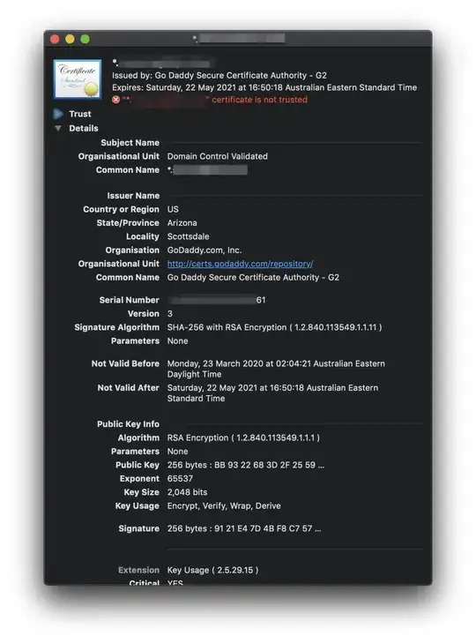476x643 pixels.
Task: Select the Not Valid Before date value
Action: coord(276,369)
